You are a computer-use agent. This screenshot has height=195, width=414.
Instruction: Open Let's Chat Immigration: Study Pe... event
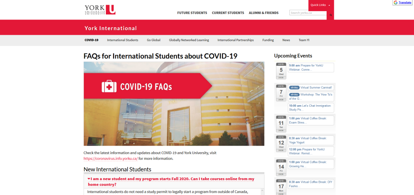click(311, 108)
